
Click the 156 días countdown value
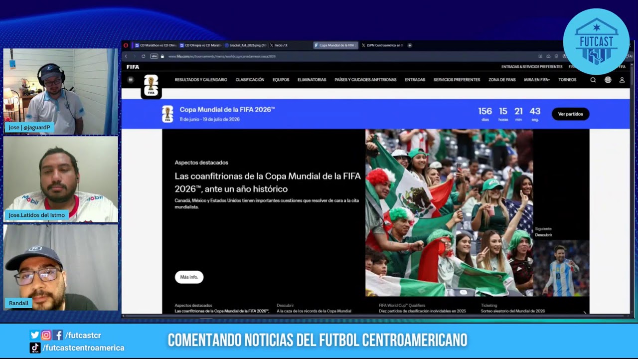(x=485, y=114)
